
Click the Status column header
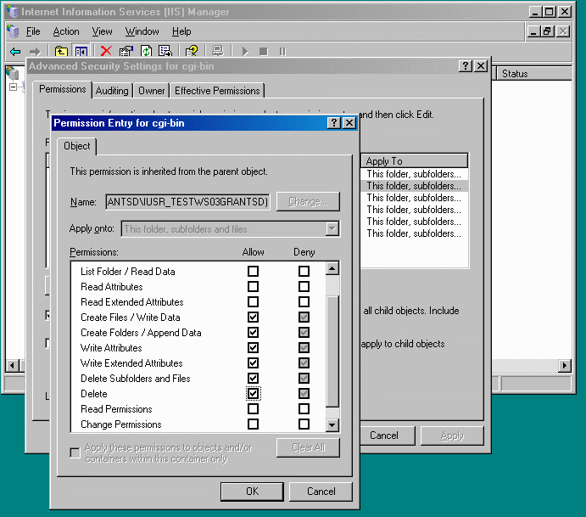(533, 74)
